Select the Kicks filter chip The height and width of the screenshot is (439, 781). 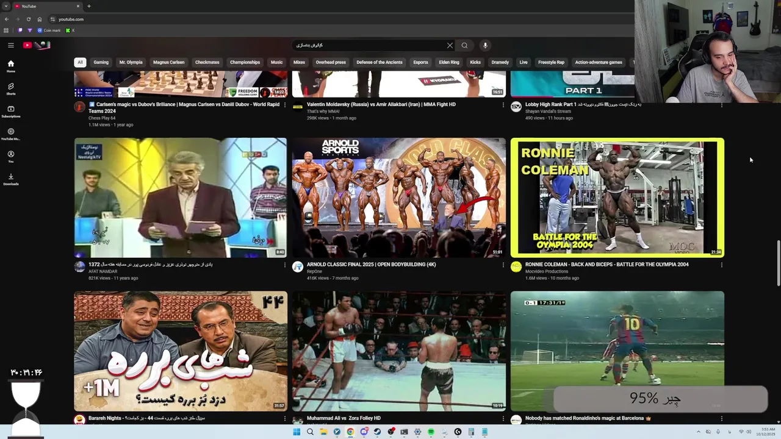coord(475,62)
